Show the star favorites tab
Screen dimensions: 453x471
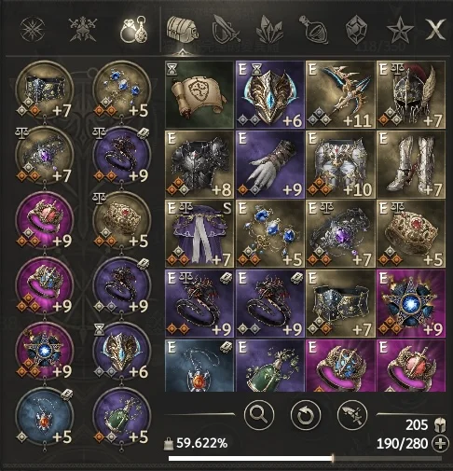tap(400, 30)
